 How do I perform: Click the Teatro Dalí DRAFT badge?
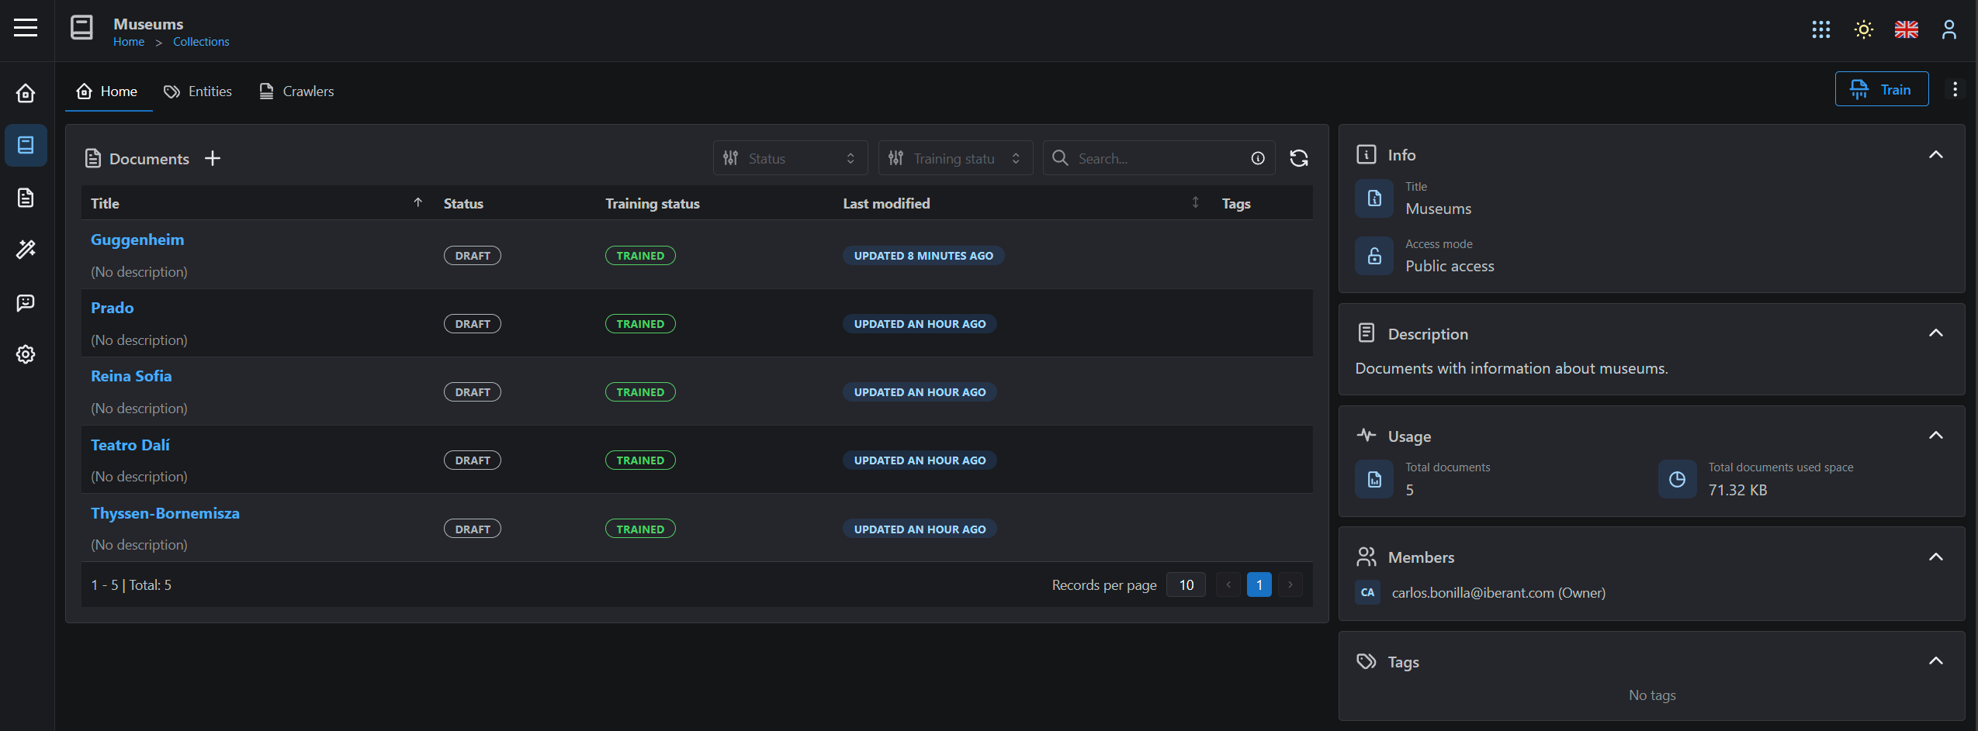pos(473,460)
